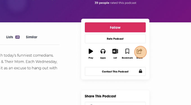
Task: Click the Bookmark ribbon icon
Action: (x=127, y=51)
